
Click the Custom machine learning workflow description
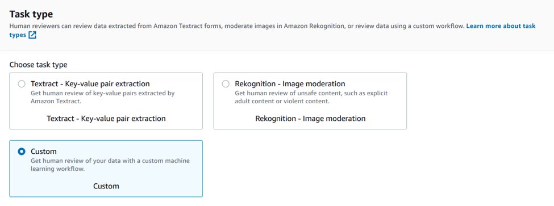(x=110, y=165)
